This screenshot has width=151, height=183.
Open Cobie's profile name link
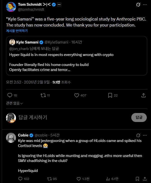tap(23, 135)
